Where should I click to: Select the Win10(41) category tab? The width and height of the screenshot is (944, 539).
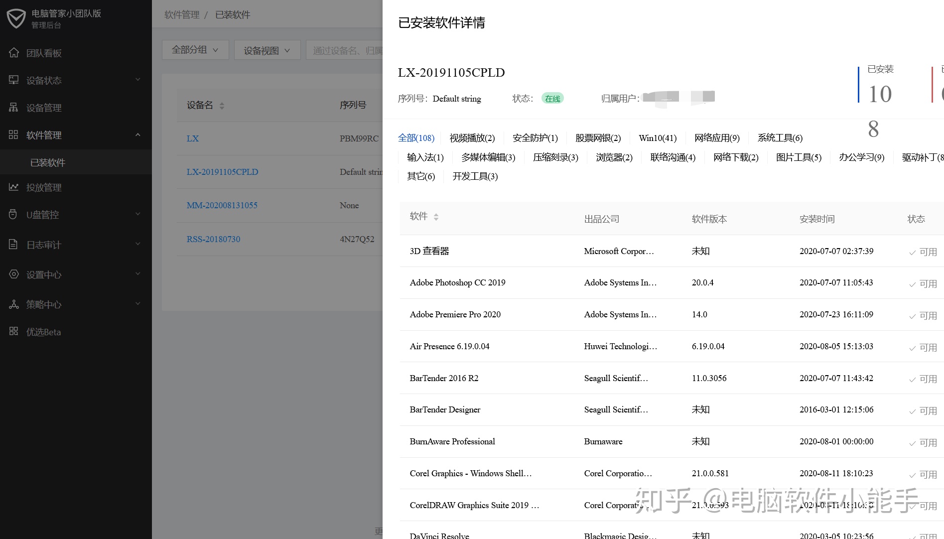point(658,138)
